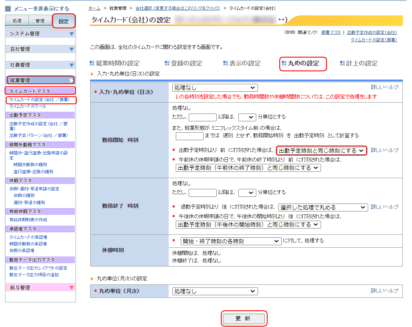Open the 部署マスタ related link
412x327 pixels.
(x=331, y=32)
